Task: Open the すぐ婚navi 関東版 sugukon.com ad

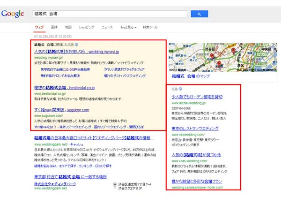Action: (x=62, y=110)
